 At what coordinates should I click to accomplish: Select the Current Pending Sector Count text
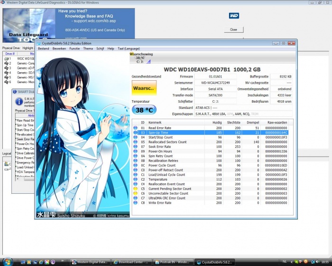[x=170, y=189]
